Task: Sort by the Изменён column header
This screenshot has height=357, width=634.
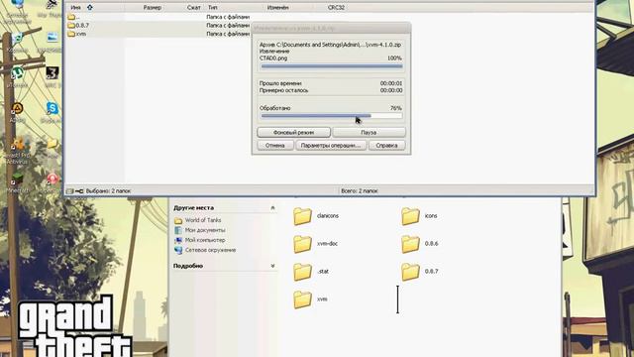Action: (x=277, y=8)
